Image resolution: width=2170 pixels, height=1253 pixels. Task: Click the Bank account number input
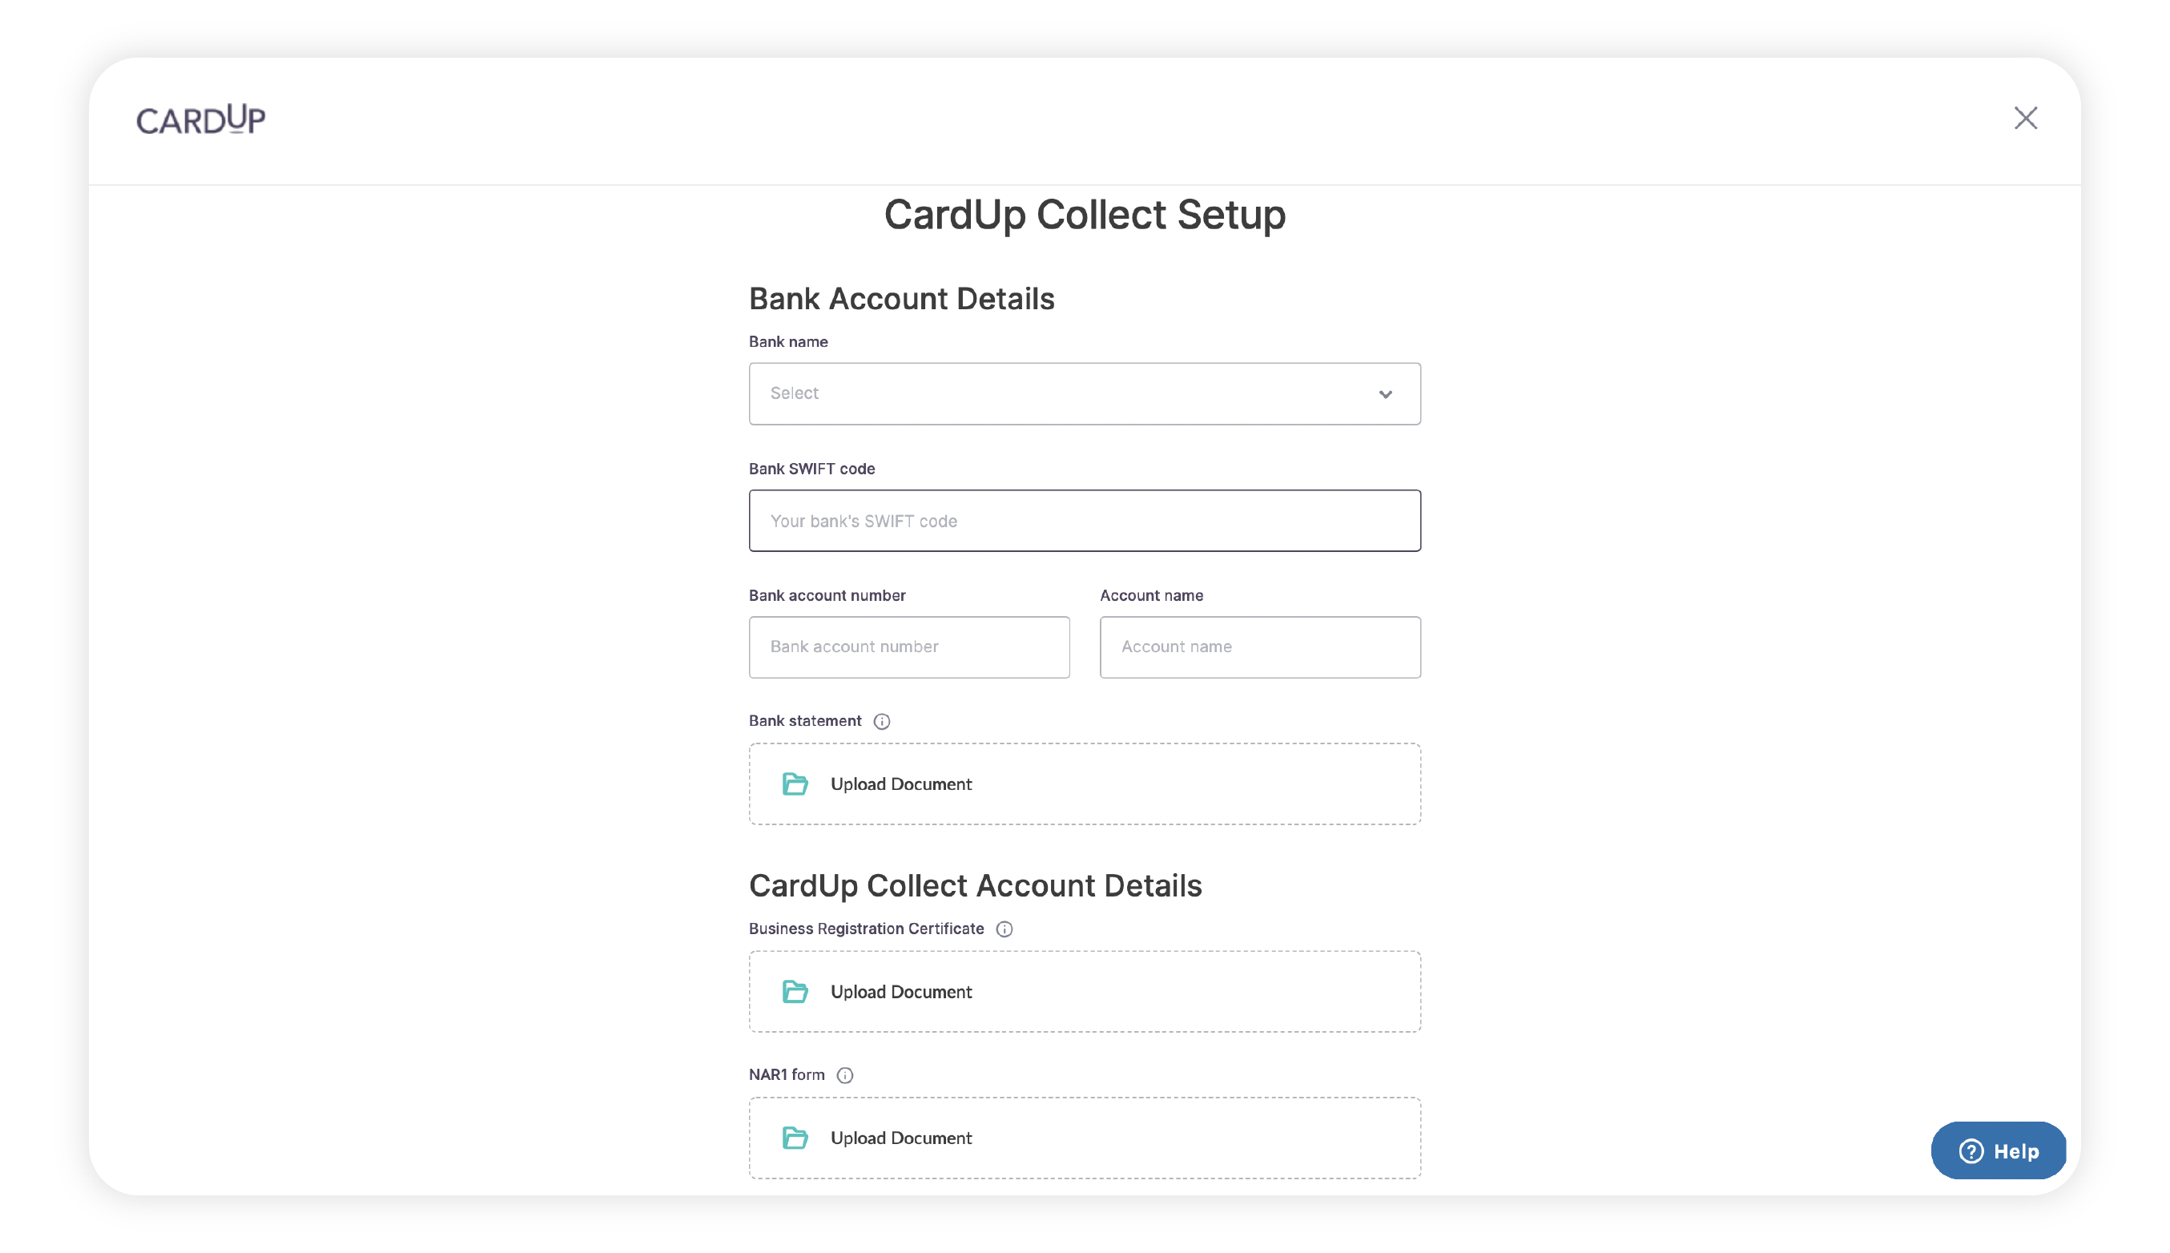[908, 647]
